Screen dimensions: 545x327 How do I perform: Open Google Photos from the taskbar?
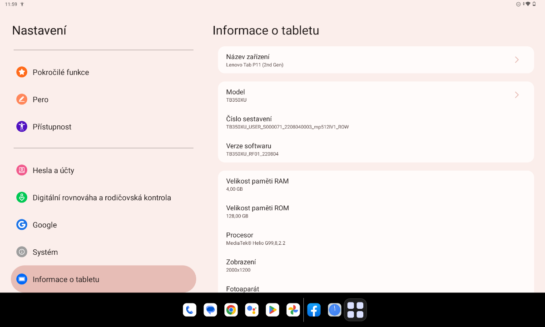click(293, 310)
